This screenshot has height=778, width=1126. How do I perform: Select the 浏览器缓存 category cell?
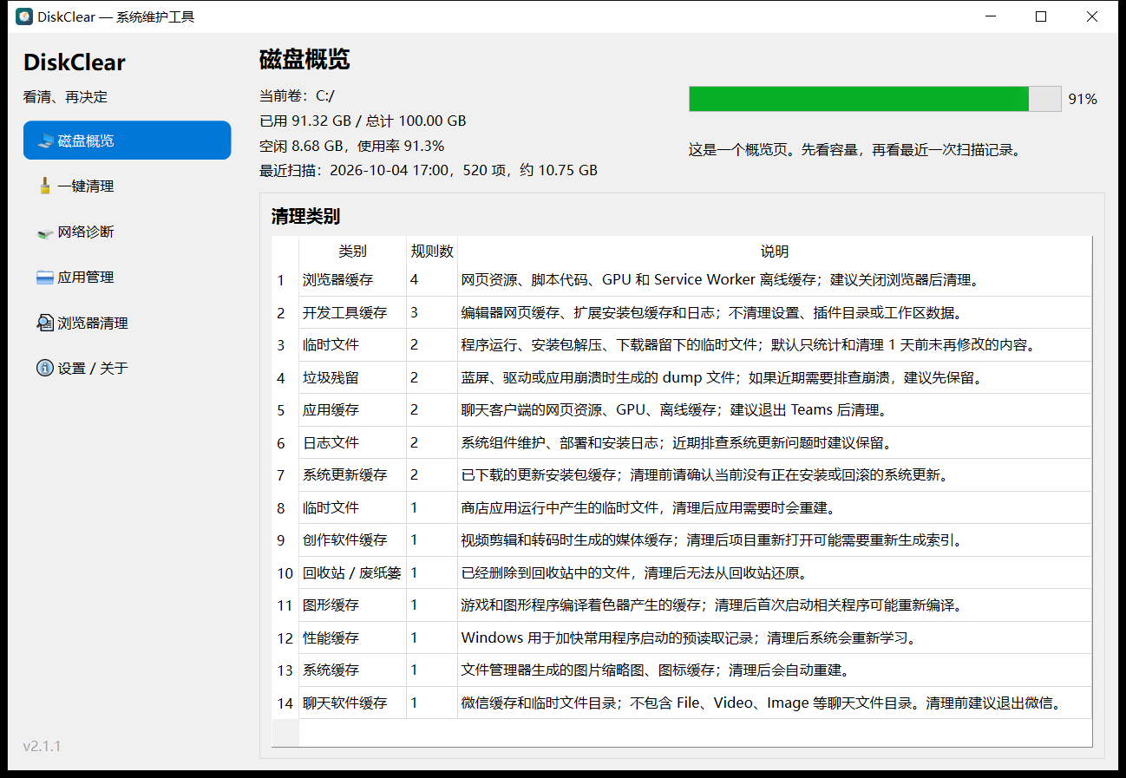[352, 280]
